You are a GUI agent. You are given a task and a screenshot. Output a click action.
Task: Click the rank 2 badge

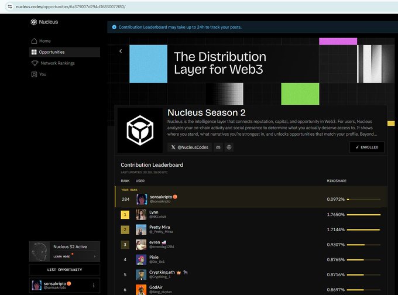point(125,230)
